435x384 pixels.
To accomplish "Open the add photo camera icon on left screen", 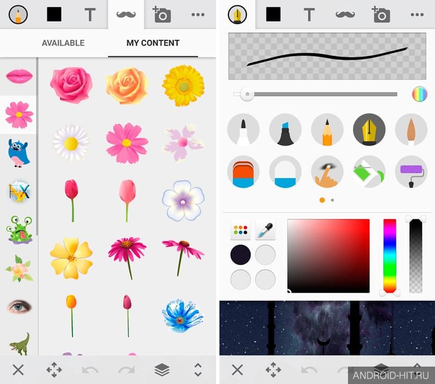I will coord(161,15).
